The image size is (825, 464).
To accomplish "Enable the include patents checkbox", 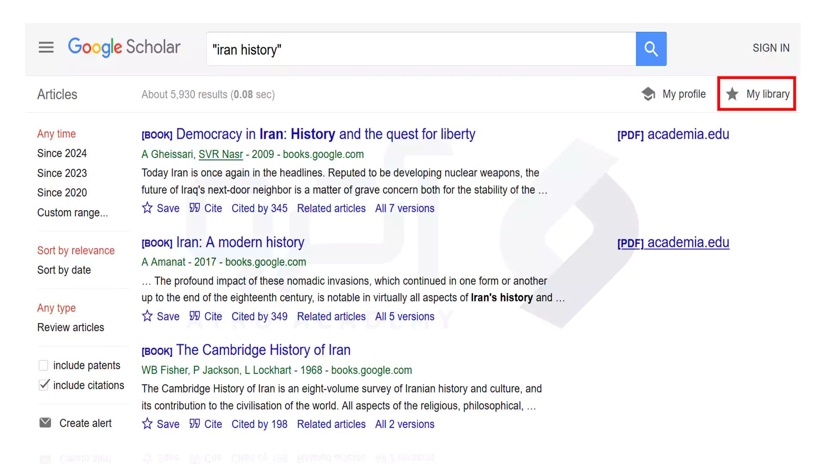I will click(x=43, y=365).
